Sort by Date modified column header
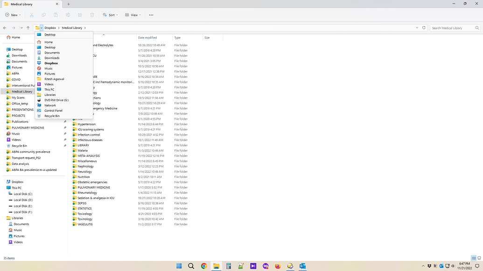This screenshot has width=483, height=271. [x=154, y=38]
